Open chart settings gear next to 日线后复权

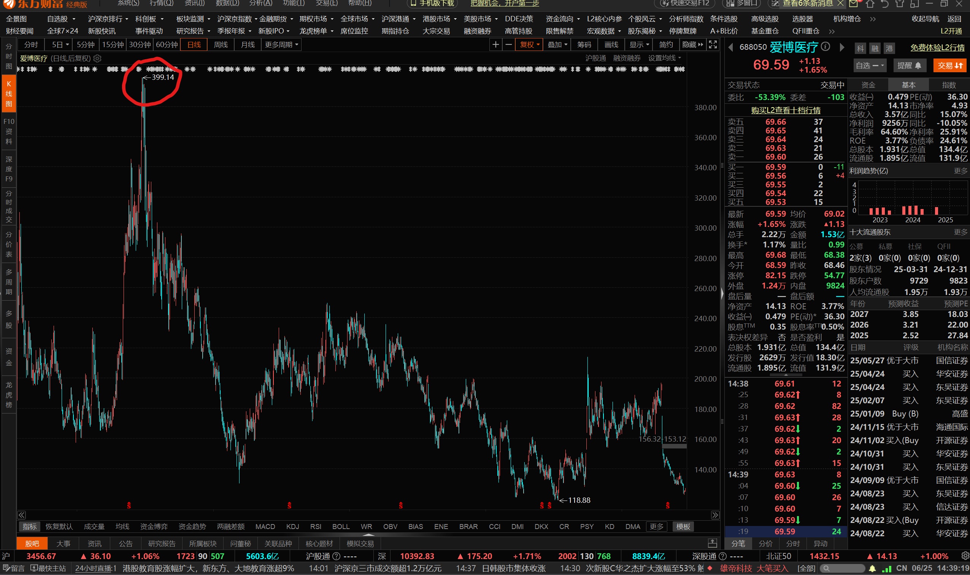[x=98, y=59]
